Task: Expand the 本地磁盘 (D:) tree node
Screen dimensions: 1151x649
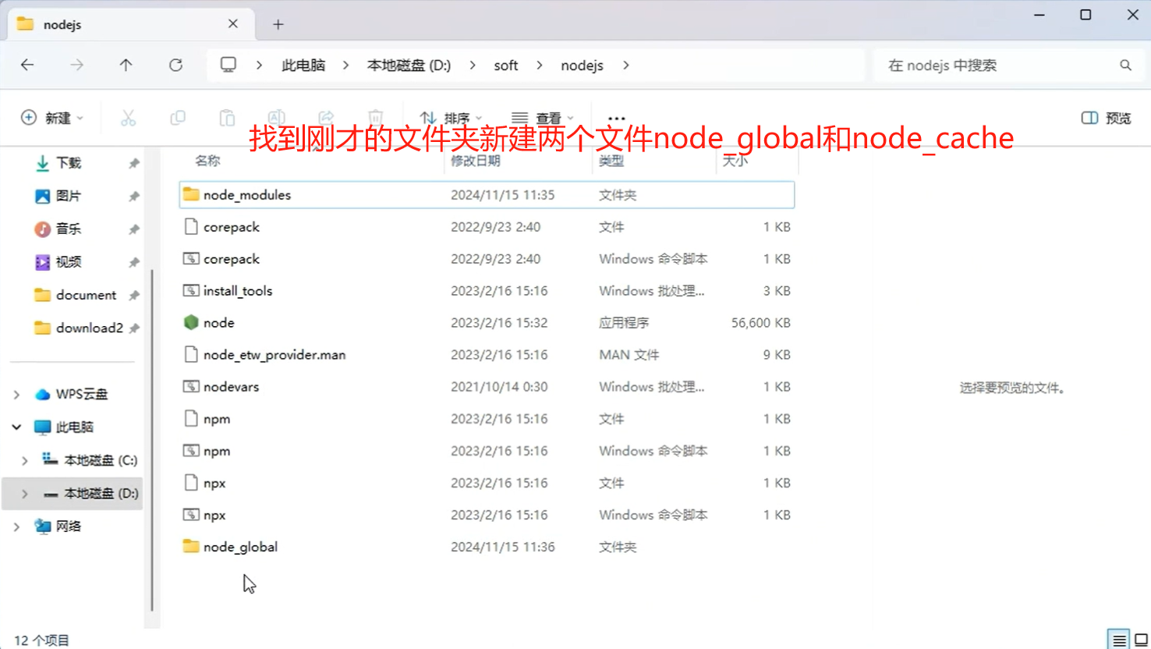Action: pos(24,494)
